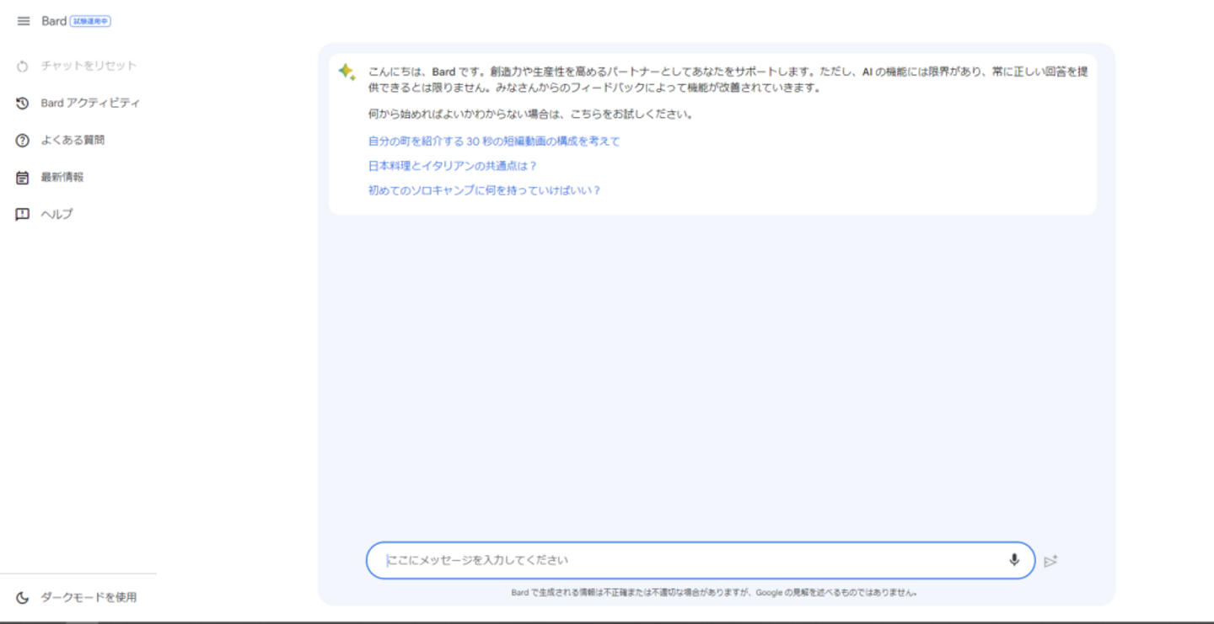Click the latest updates calendar icon

(23, 177)
